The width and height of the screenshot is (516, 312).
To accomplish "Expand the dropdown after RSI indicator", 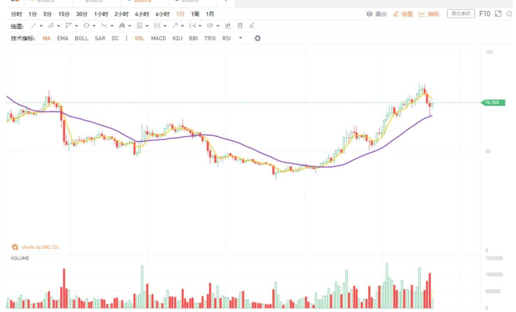I will 240,38.
